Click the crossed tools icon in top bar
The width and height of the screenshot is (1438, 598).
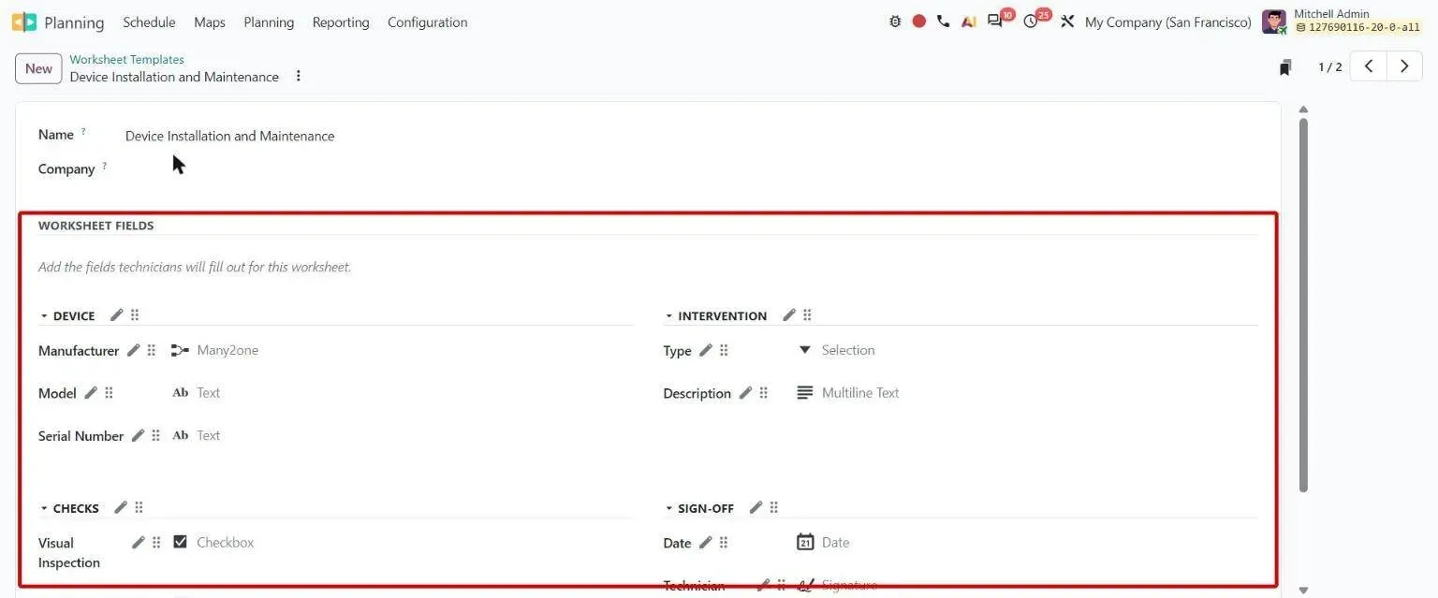click(x=1067, y=22)
